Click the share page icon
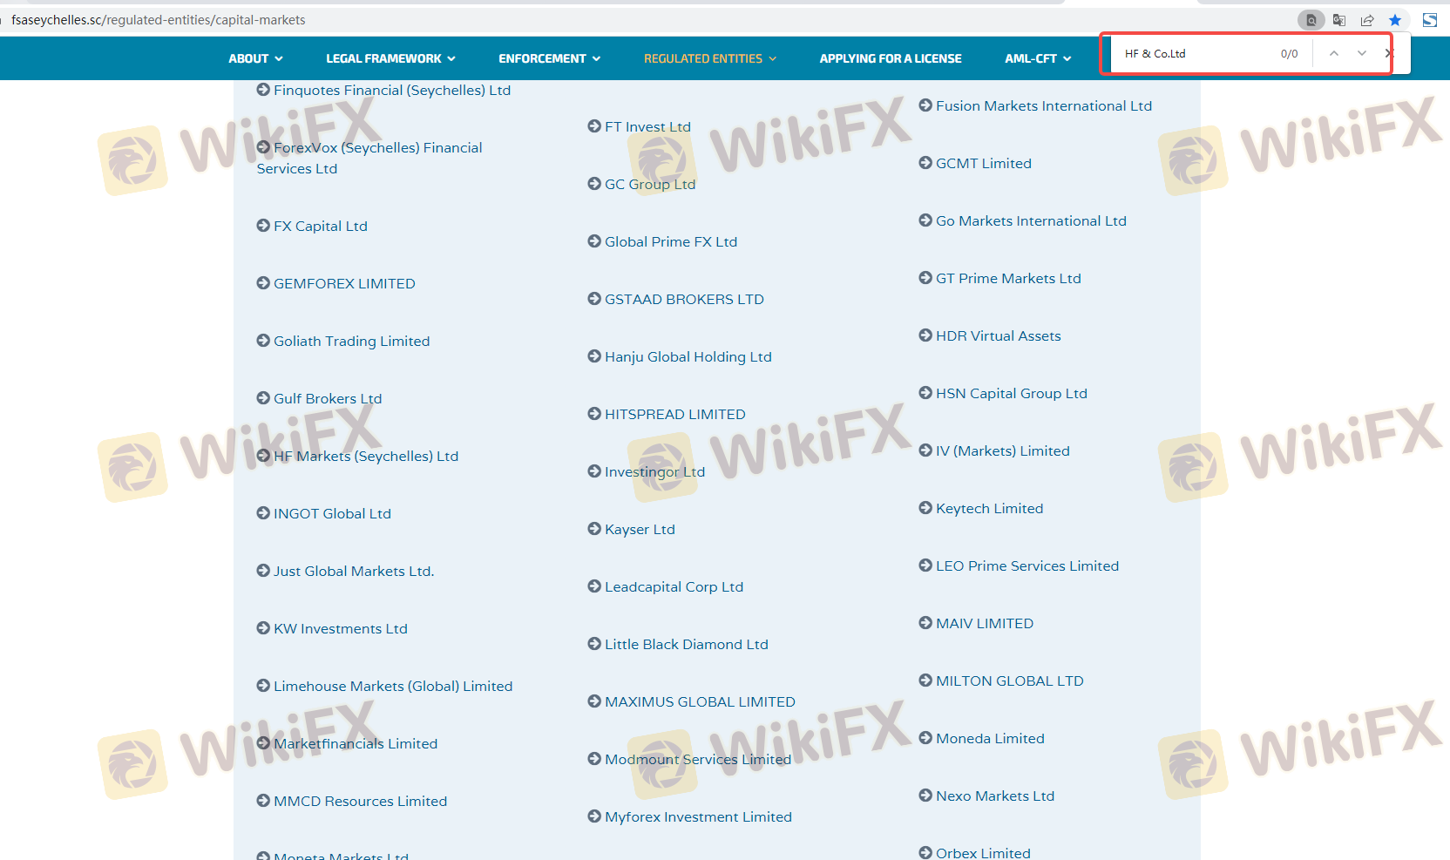This screenshot has width=1450, height=860. click(1367, 20)
